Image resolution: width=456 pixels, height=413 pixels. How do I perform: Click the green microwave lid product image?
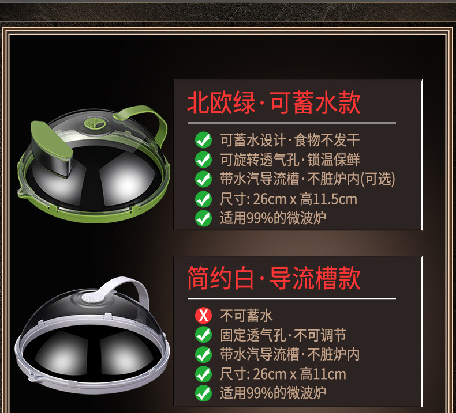93,164
